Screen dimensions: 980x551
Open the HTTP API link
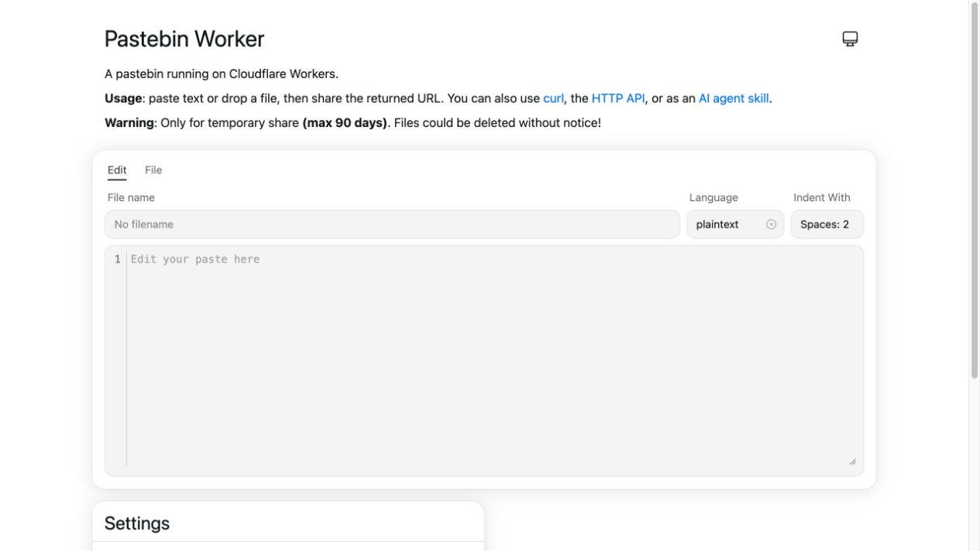[x=618, y=98]
